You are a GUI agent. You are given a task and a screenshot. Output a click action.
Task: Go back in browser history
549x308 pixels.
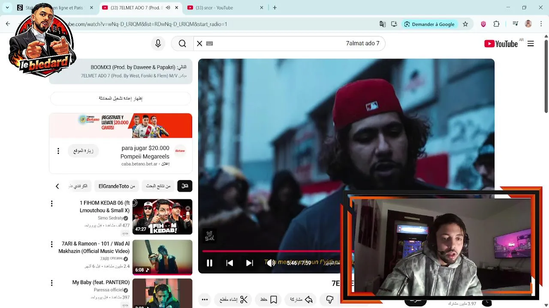click(x=8, y=24)
